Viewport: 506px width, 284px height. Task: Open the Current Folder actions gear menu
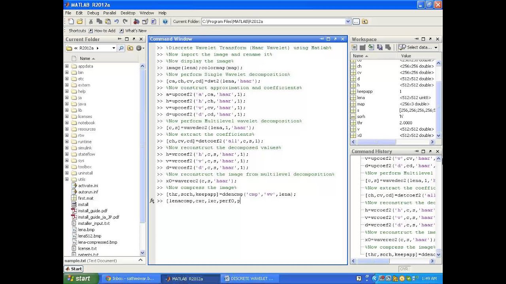[x=140, y=48]
